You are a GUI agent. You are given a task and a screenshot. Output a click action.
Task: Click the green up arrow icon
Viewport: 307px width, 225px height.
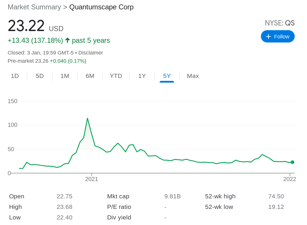click(x=68, y=40)
